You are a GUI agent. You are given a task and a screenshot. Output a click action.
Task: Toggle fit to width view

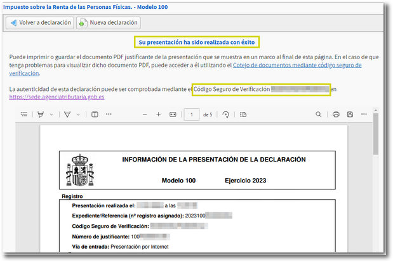(x=173, y=114)
